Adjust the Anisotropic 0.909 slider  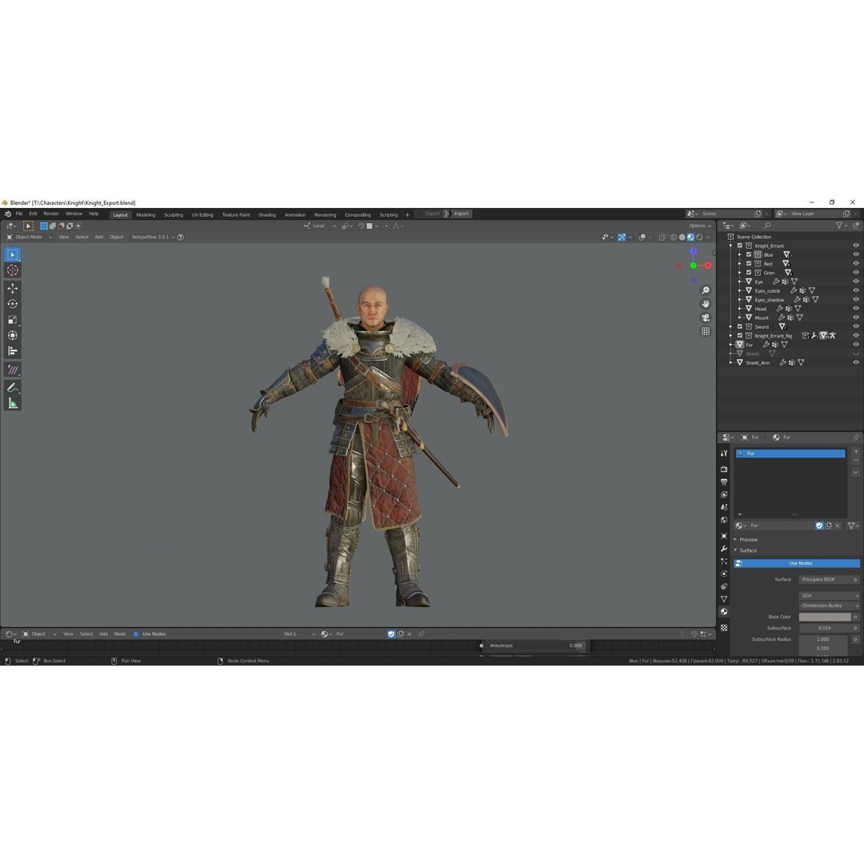[x=535, y=646]
